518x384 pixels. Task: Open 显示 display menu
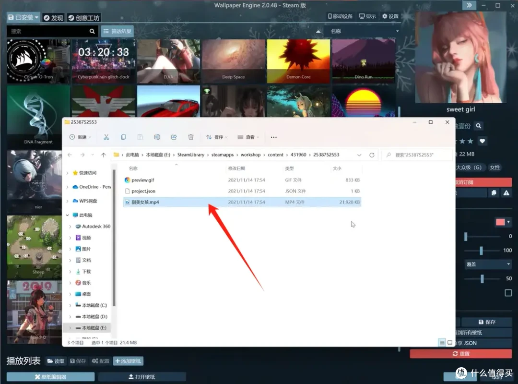[367, 16]
